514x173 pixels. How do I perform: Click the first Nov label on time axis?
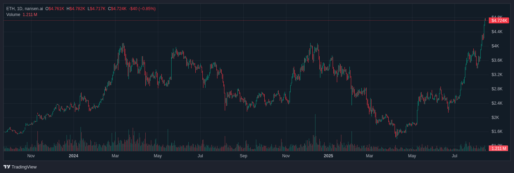[x=31, y=156]
